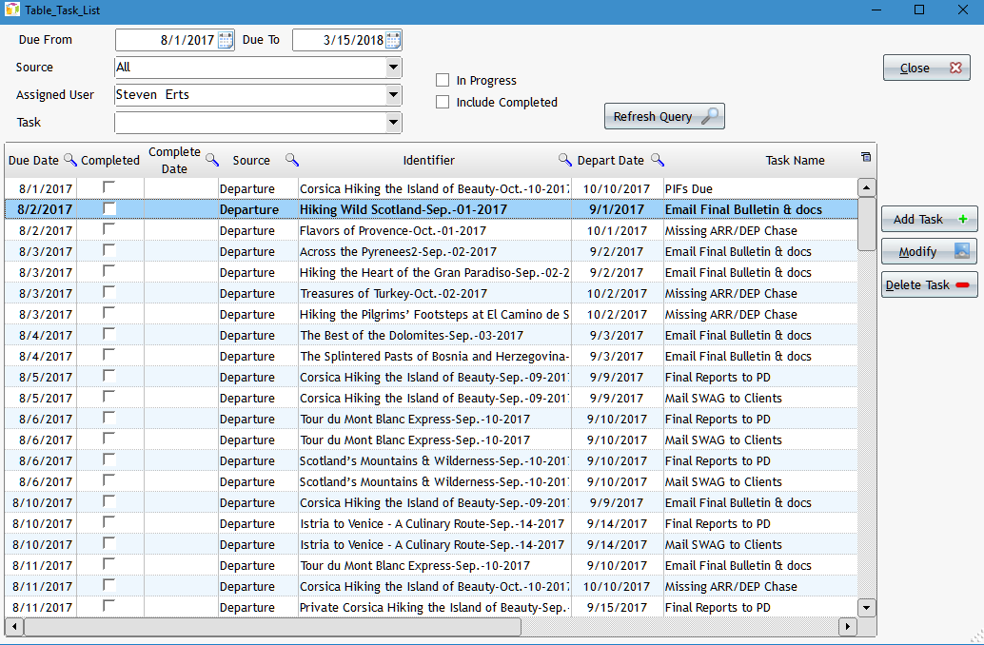Click the vertical scrollbar thumb
This screenshot has height=645, width=984.
(867, 224)
